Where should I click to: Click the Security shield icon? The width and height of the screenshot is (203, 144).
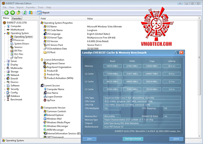(8, 89)
